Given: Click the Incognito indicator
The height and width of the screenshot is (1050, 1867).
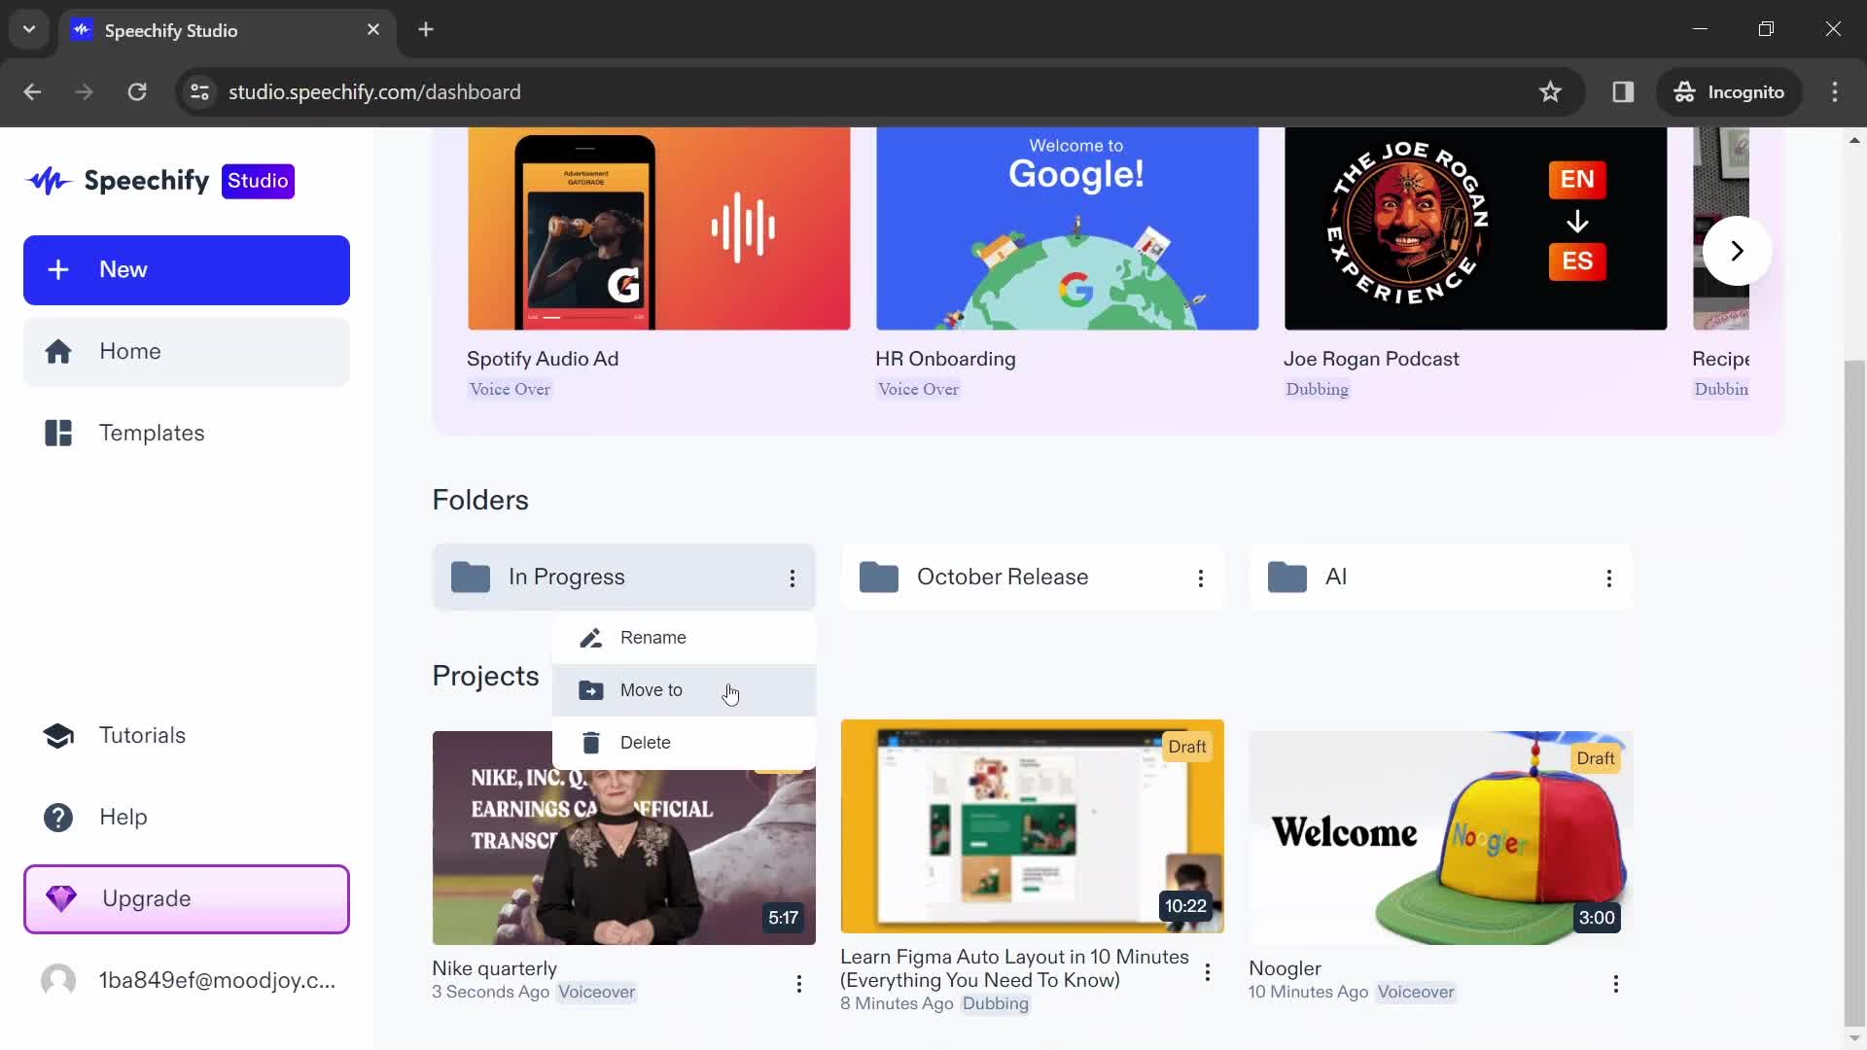Looking at the screenshot, I should [1729, 91].
